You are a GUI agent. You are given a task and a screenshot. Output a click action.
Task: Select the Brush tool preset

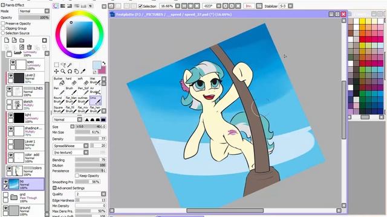click(71, 90)
